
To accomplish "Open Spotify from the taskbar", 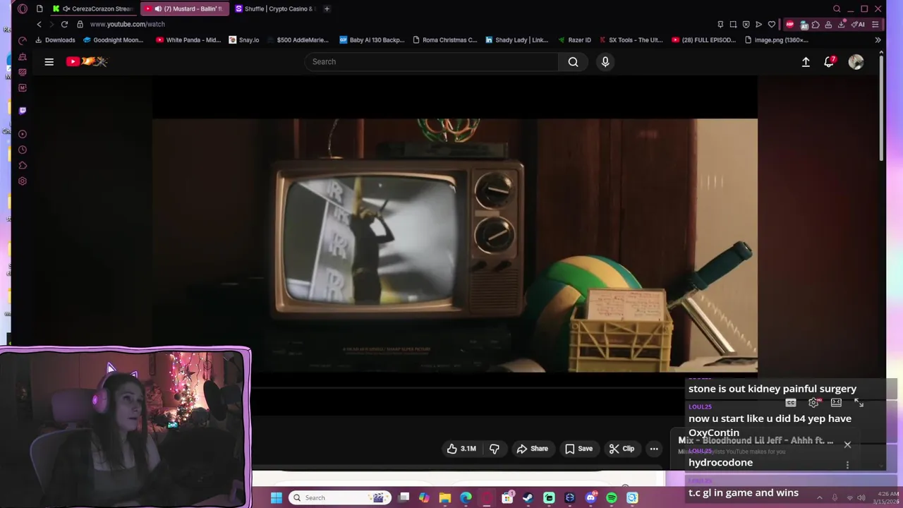I will click(x=612, y=498).
